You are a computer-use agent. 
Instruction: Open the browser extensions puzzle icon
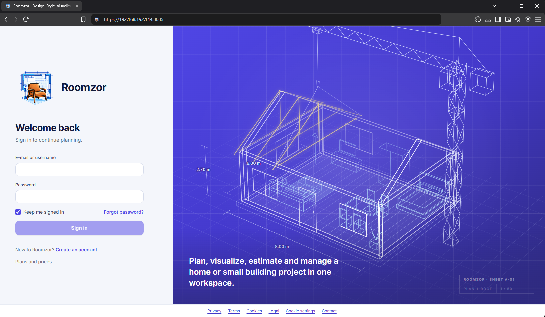[x=478, y=19]
